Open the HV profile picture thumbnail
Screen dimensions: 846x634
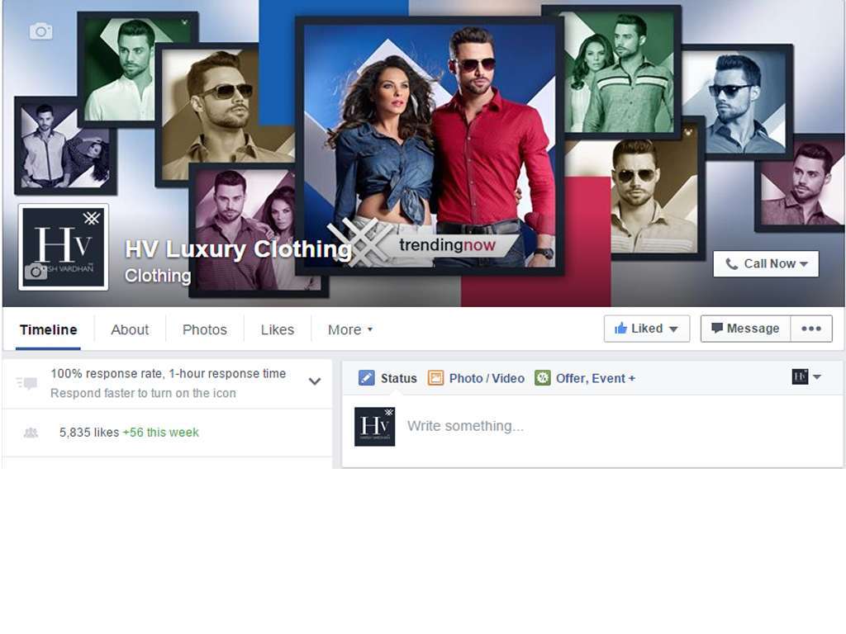point(64,247)
